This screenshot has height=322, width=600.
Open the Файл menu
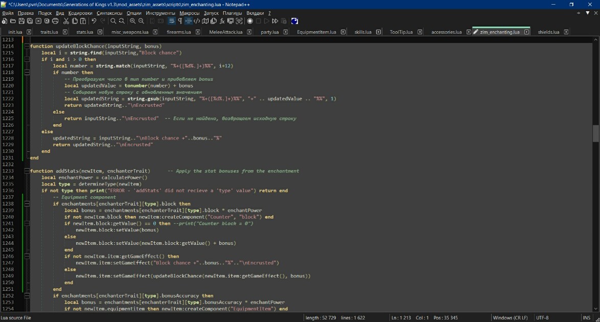click(8, 13)
